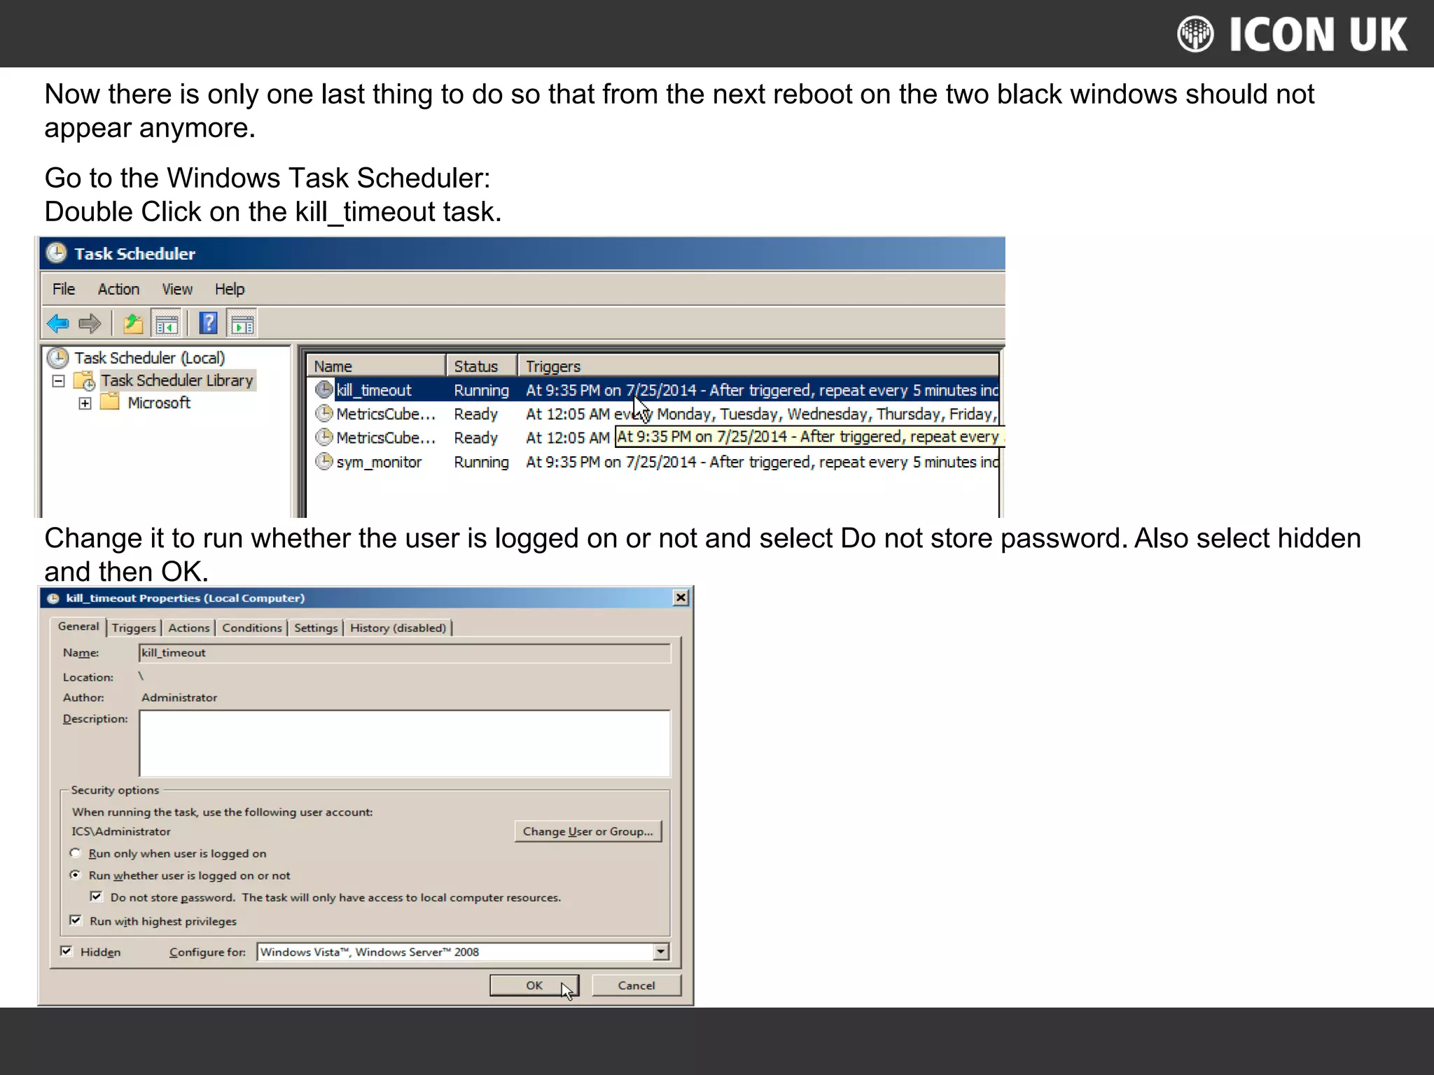Click the blue Back arrow toolbar icon
This screenshot has width=1434, height=1075.
58,324
